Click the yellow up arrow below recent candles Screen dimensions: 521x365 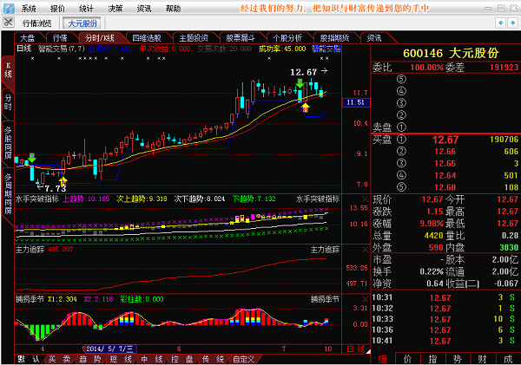[x=305, y=106]
